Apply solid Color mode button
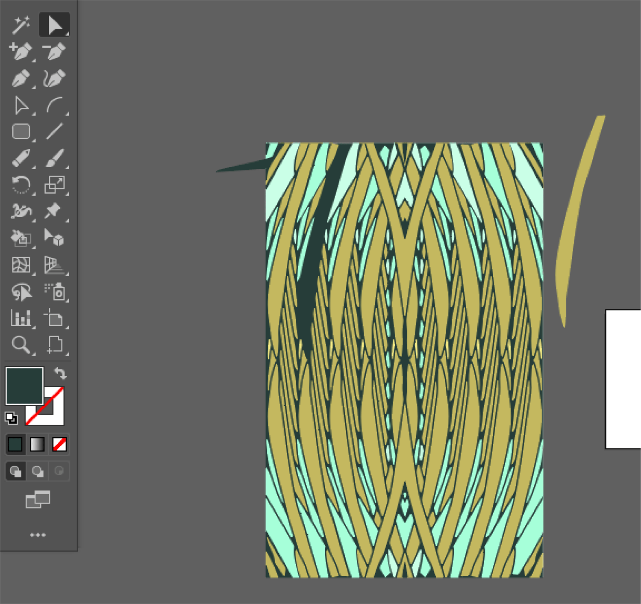This screenshot has height=604, width=641. pyautogui.click(x=15, y=445)
